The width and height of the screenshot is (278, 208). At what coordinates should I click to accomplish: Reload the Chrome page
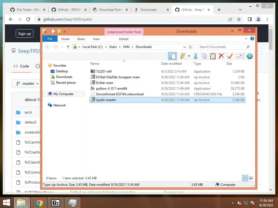[28, 19]
